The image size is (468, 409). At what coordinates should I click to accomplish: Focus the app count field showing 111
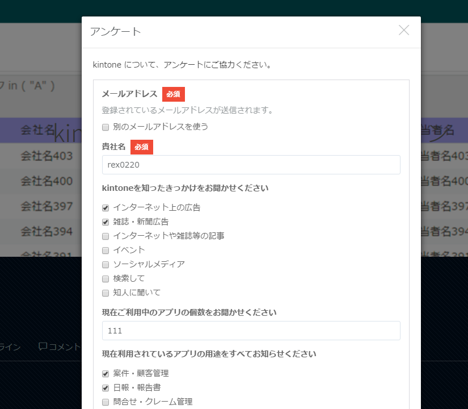tap(251, 331)
